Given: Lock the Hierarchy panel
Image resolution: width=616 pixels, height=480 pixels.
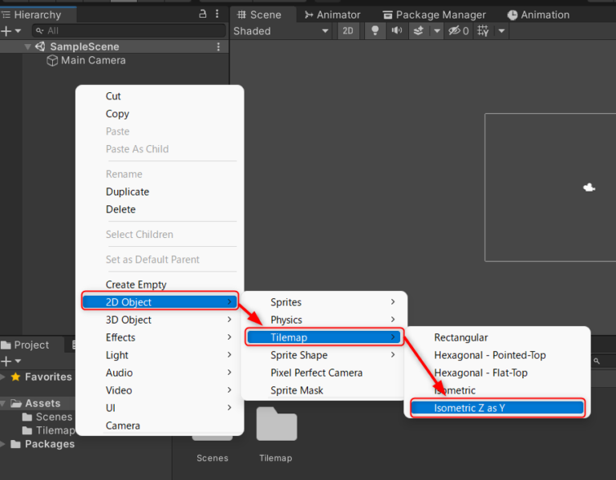Looking at the screenshot, I should [202, 14].
